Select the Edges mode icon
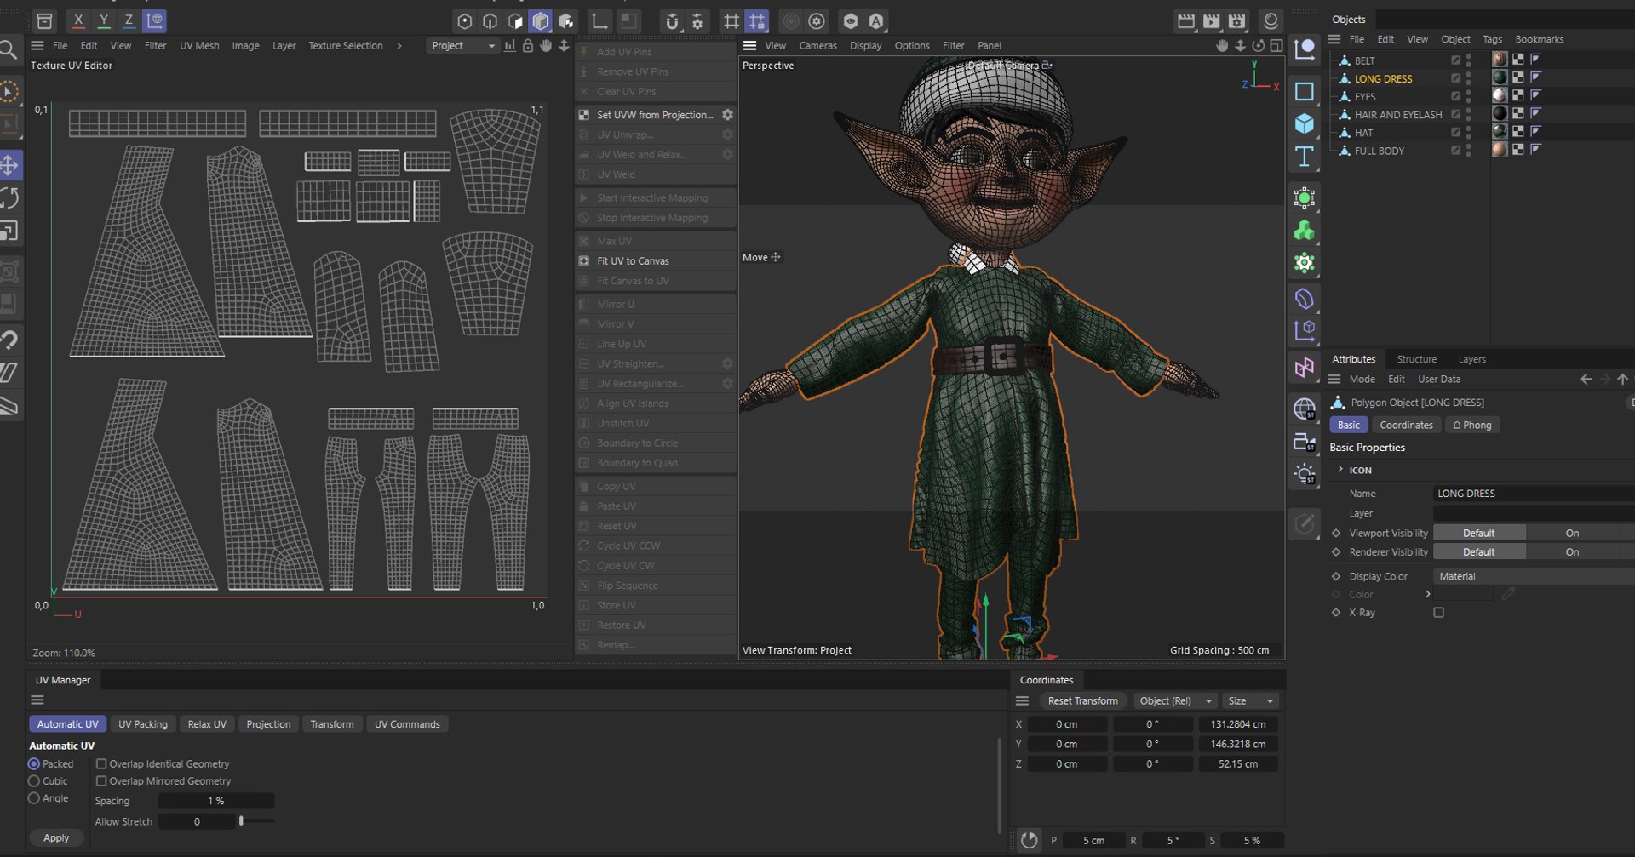1635x857 pixels. coord(490,21)
